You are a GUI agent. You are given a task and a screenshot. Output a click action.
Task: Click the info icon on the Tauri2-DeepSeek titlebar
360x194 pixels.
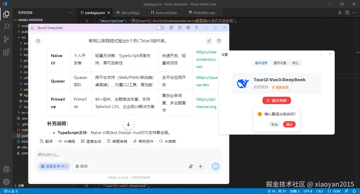click(x=171, y=27)
